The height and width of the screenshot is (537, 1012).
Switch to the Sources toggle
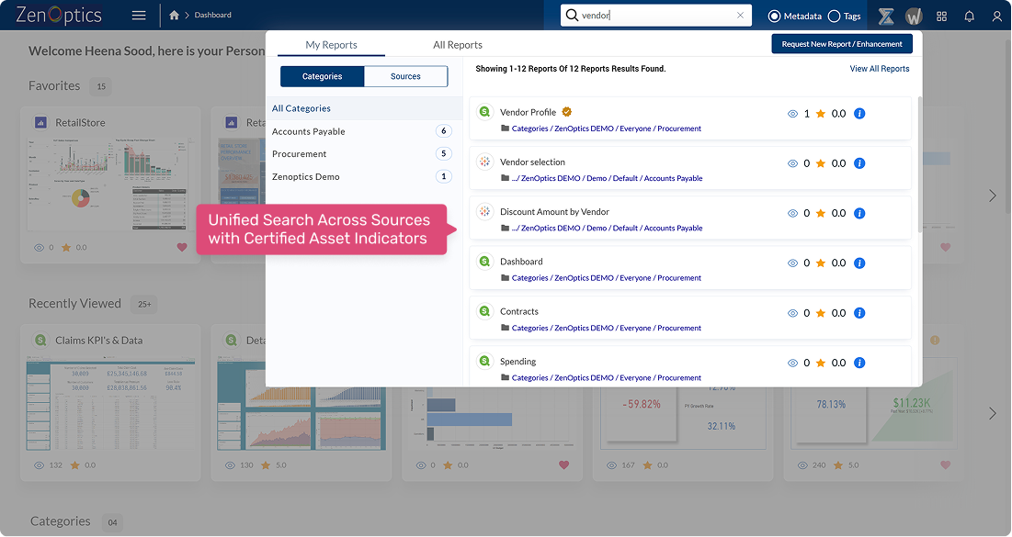tap(405, 77)
